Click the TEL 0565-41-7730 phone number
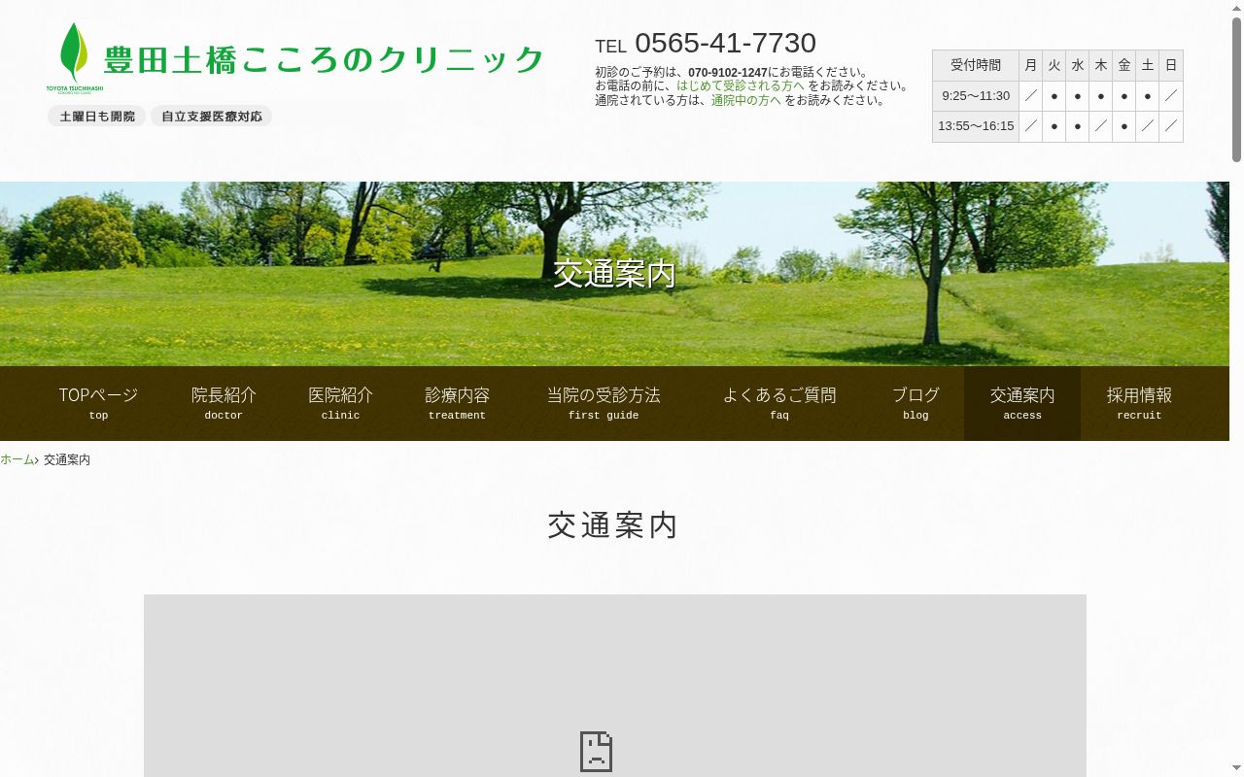Screen dimensions: 1244x777 [706, 44]
